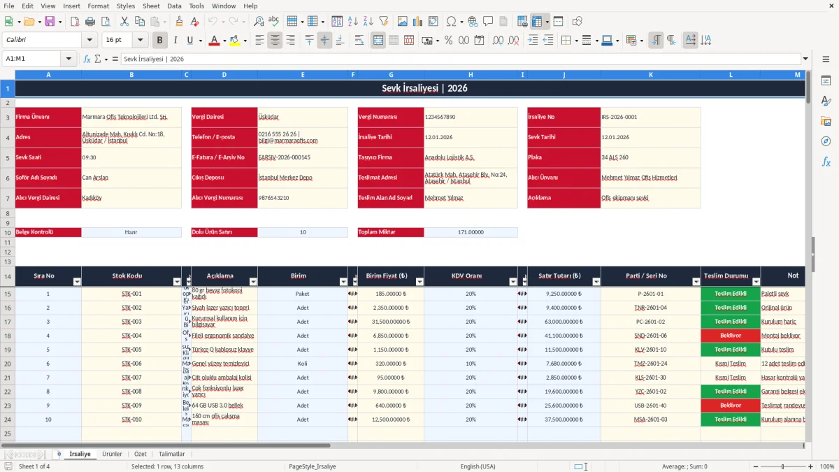The image size is (839, 472).
Task: Open the 16 pt font size dropdown
Action: click(140, 40)
